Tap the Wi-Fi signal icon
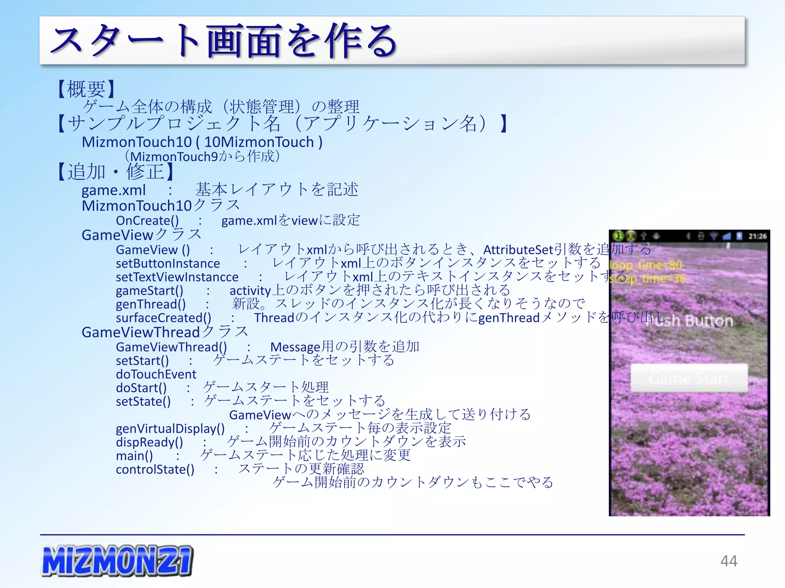 click(x=714, y=236)
